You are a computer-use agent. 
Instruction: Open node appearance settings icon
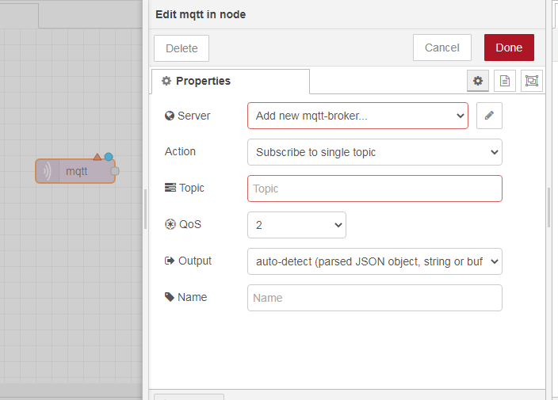click(x=531, y=81)
